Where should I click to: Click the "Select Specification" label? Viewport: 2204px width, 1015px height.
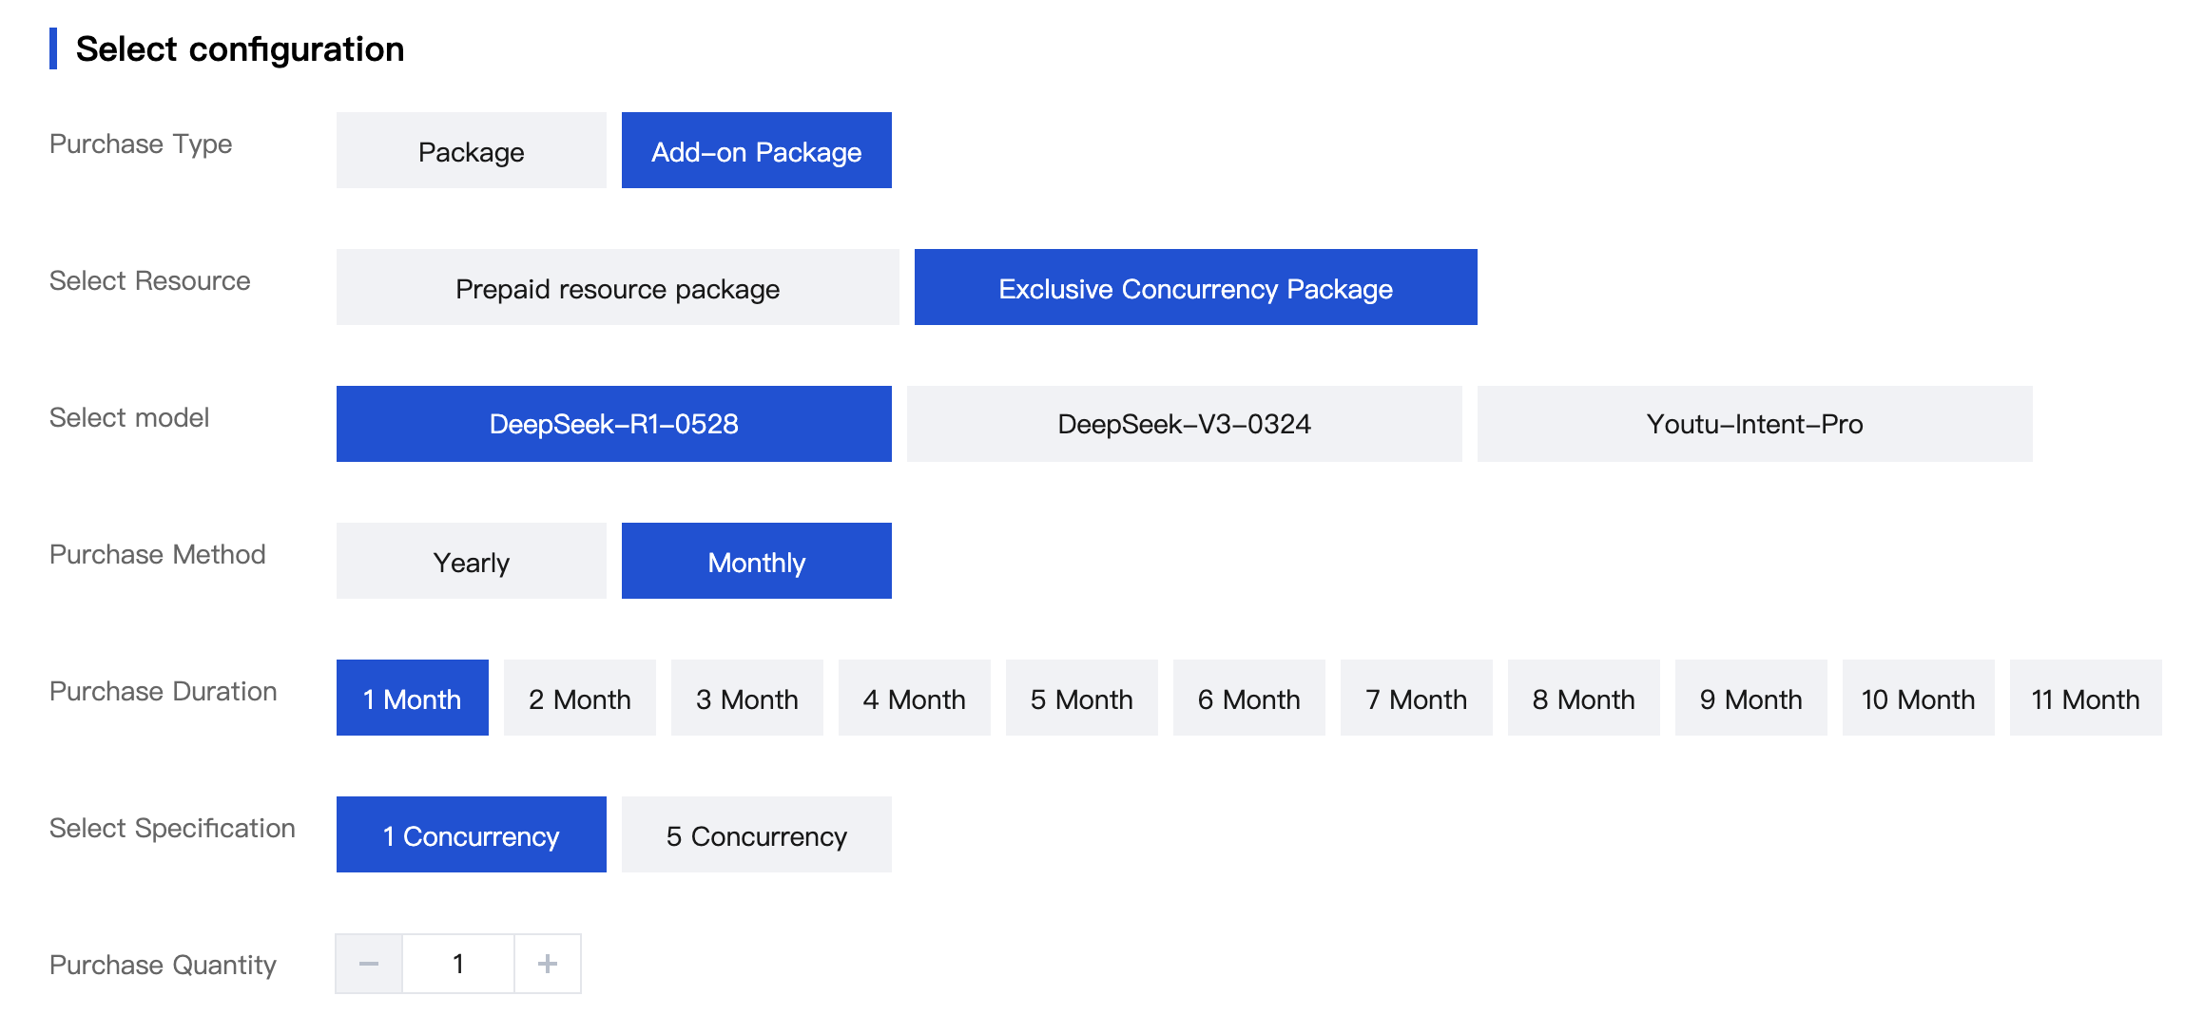pyautogui.click(x=172, y=829)
